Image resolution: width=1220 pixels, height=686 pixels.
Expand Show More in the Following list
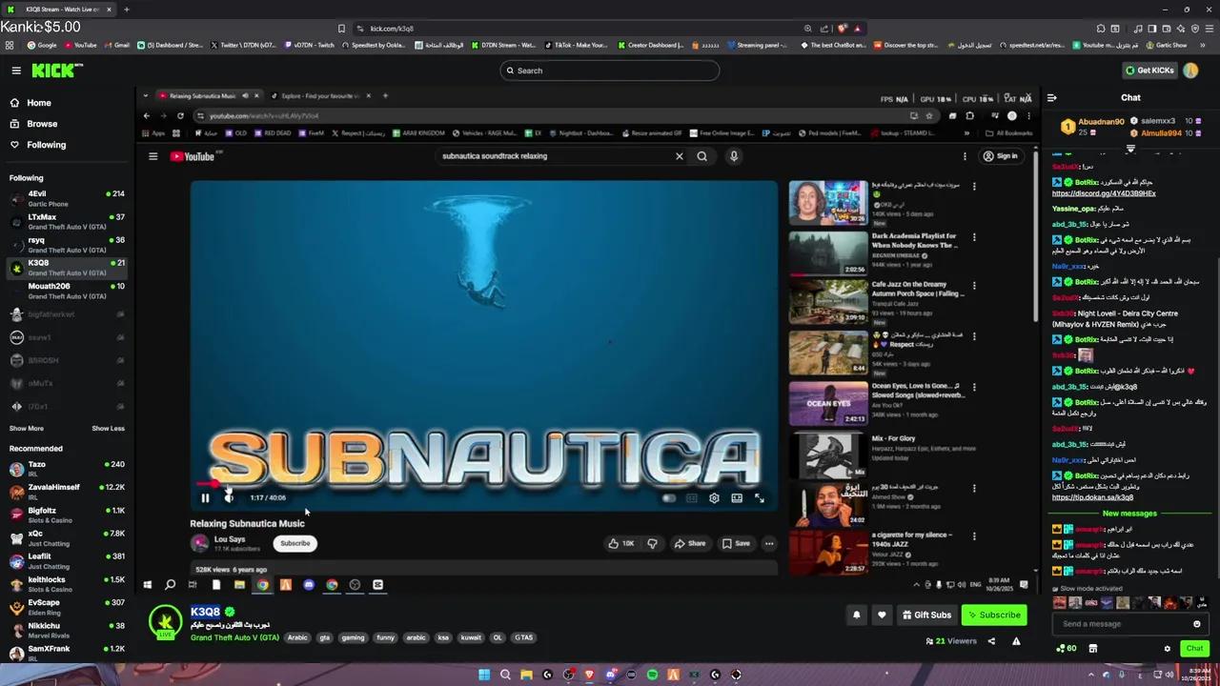point(26,428)
